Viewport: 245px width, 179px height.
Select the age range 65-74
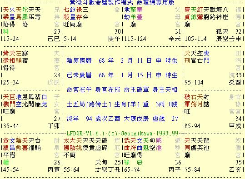132,169
